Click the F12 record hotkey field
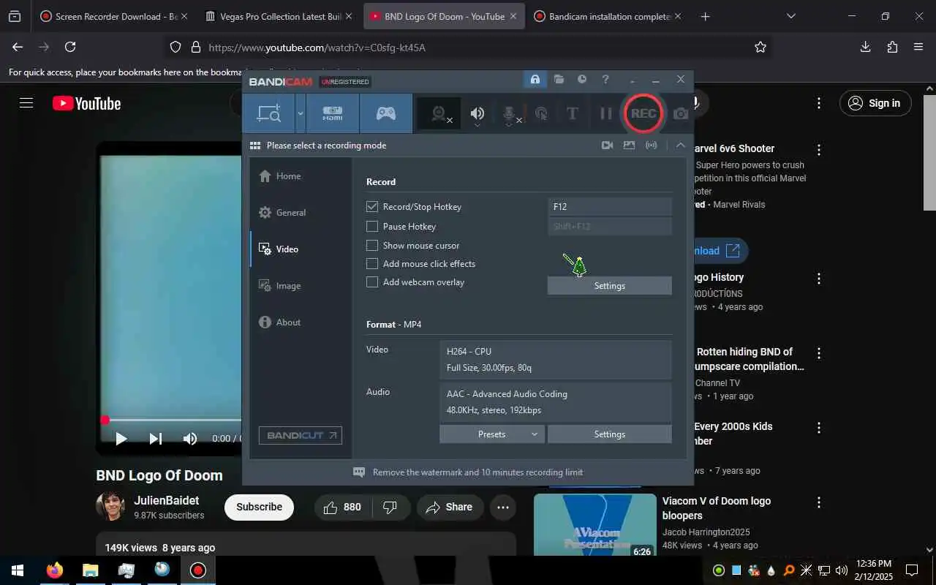Viewport: 936px width, 585px height. 610,207
